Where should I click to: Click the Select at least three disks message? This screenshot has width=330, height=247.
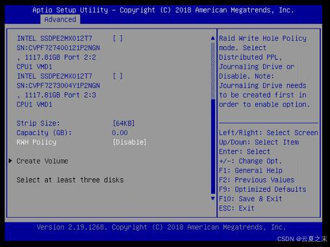[x=70, y=180]
